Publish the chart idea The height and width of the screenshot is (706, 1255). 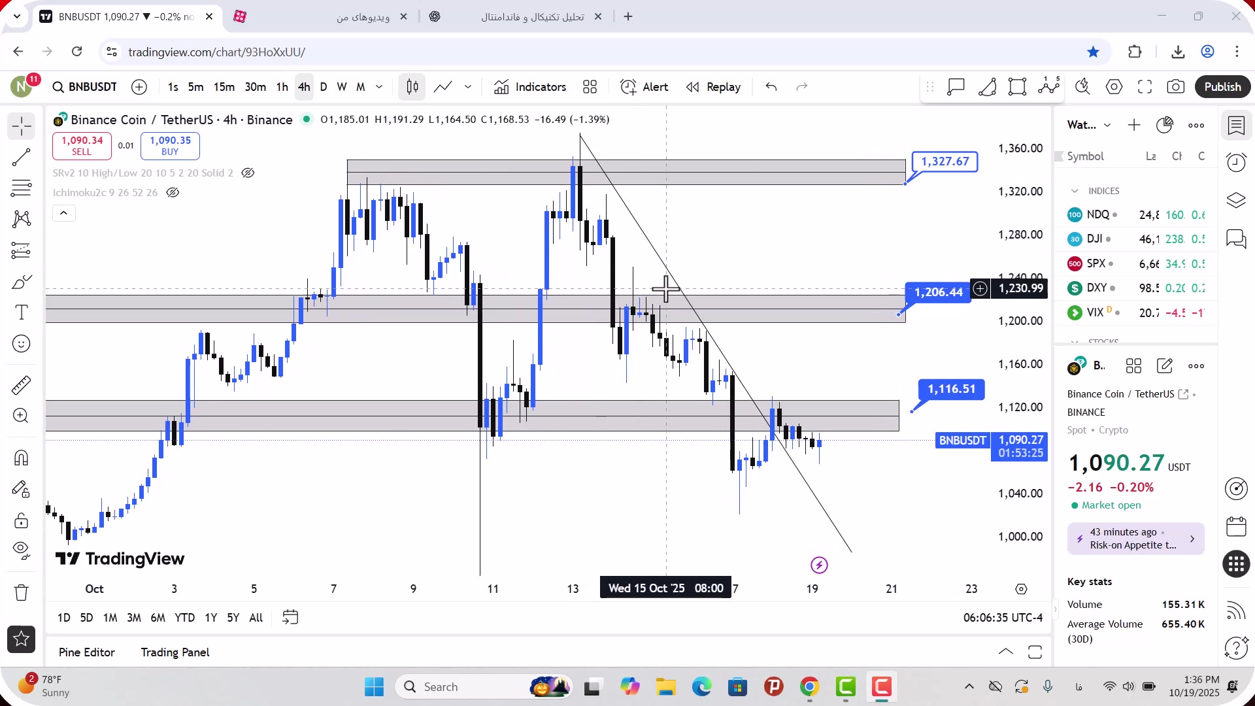(x=1222, y=87)
